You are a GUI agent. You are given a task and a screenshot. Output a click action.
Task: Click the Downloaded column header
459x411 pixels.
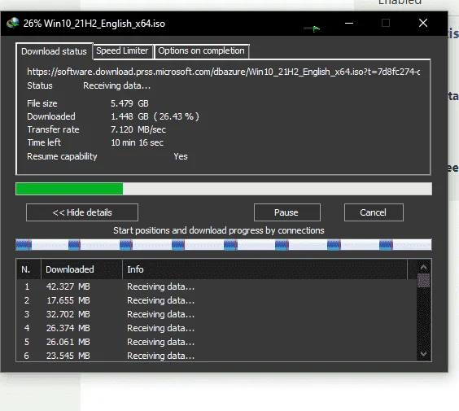click(x=81, y=269)
